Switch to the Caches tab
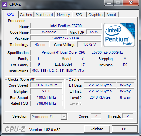141x136 pixels. click(26, 15)
